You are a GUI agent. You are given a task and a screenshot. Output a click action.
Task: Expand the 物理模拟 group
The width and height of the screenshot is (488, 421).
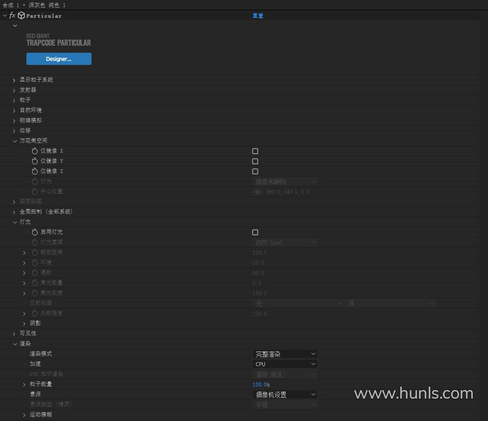14,121
